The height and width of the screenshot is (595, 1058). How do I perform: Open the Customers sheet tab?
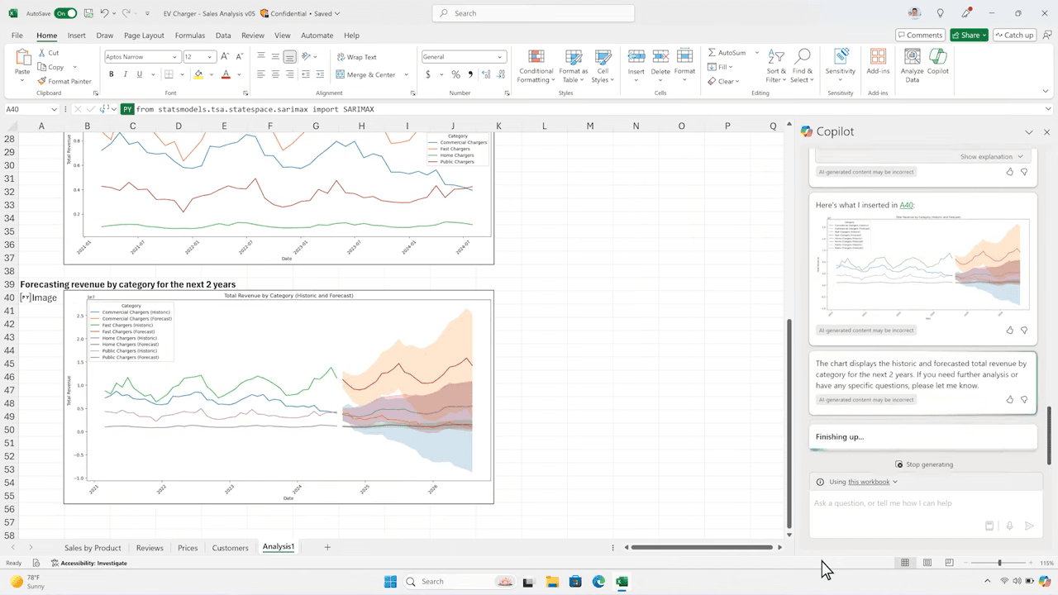coord(230,547)
